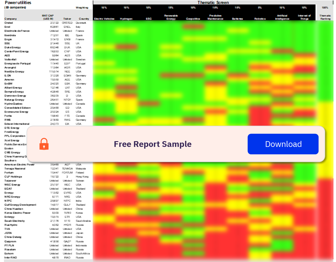Image resolution: width=336 pixels, height=262 pixels.
Task: Click the MKT CAP column header
Action: (x=48, y=17)
